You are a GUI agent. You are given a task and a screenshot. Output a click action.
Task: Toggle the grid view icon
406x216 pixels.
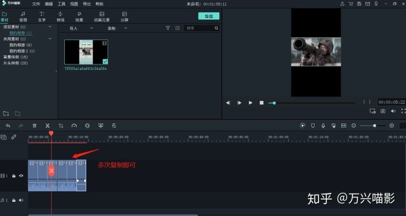click(x=178, y=28)
